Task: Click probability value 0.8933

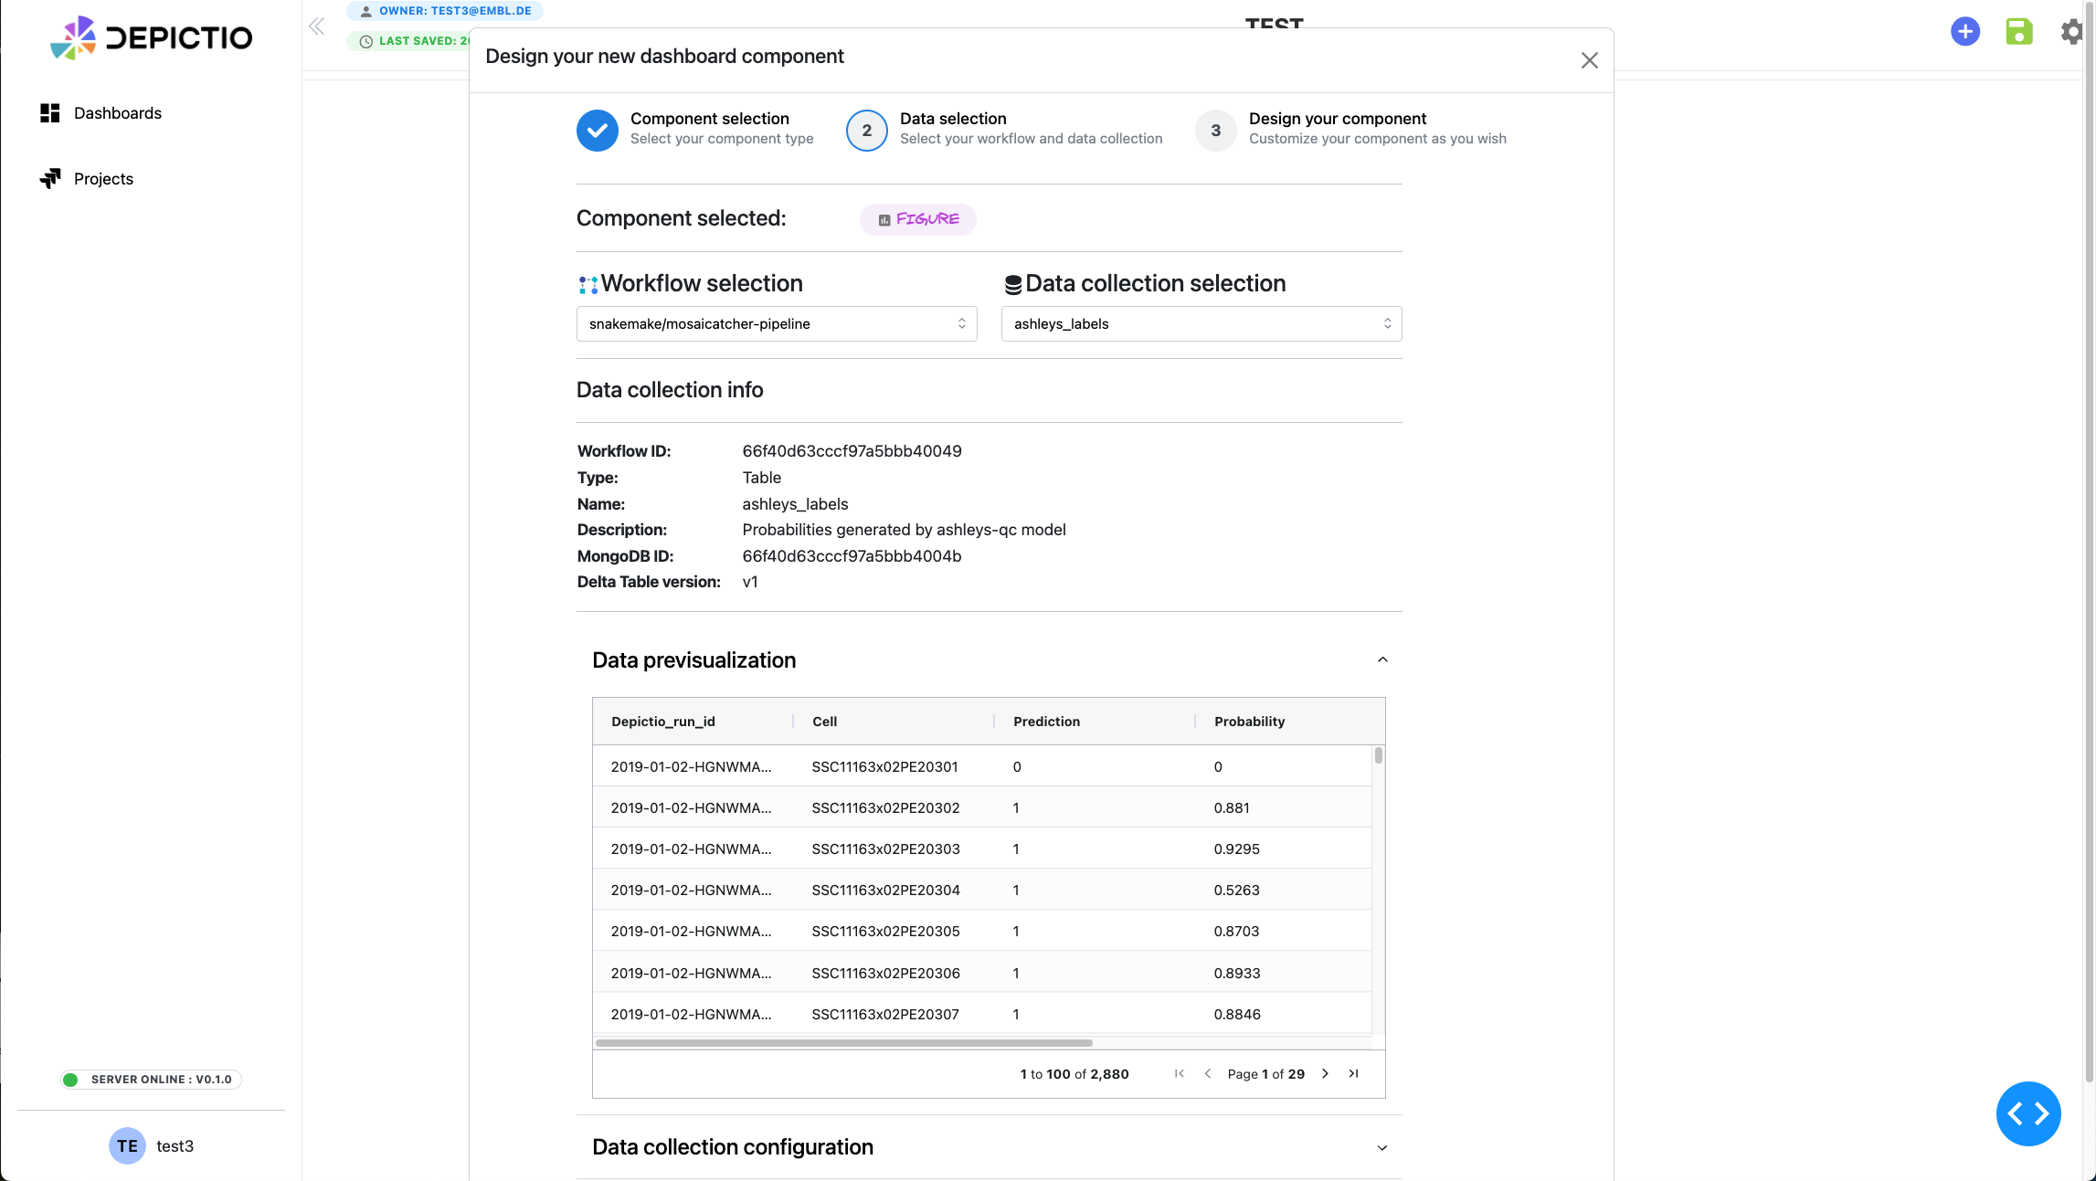Action: tap(1237, 974)
